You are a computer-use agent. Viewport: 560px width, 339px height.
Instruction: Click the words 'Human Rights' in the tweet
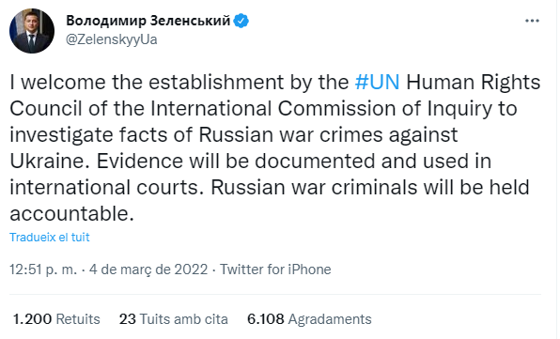(x=474, y=82)
